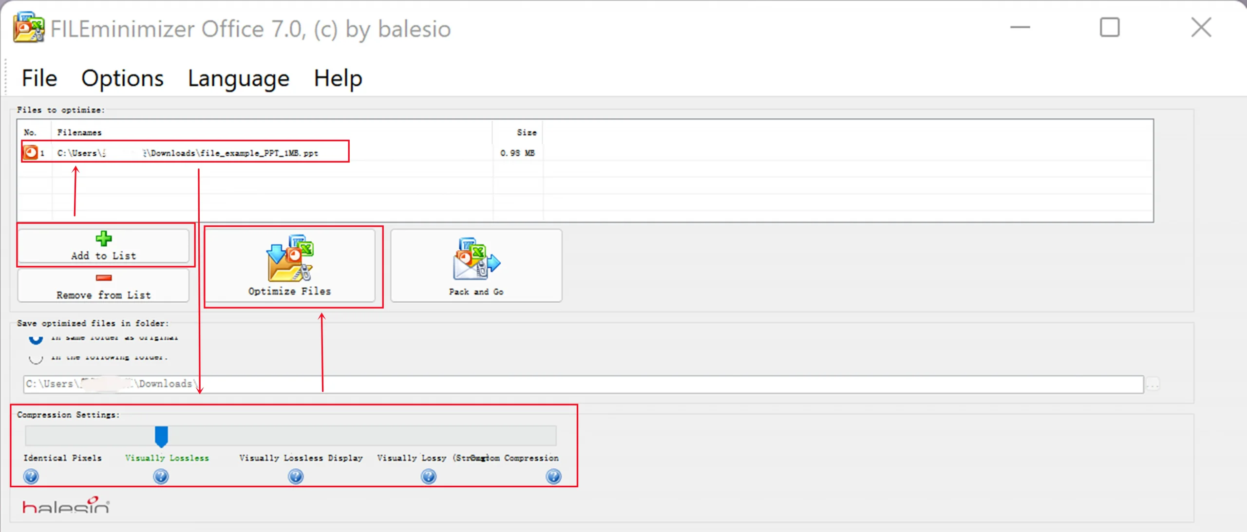Open the Options menu
Screen dimensions: 1247x532
click(x=122, y=78)
